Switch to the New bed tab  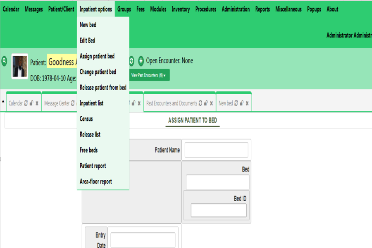[x=226, y=103]
